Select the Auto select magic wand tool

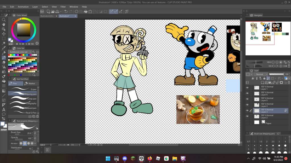tap(3, 43)
